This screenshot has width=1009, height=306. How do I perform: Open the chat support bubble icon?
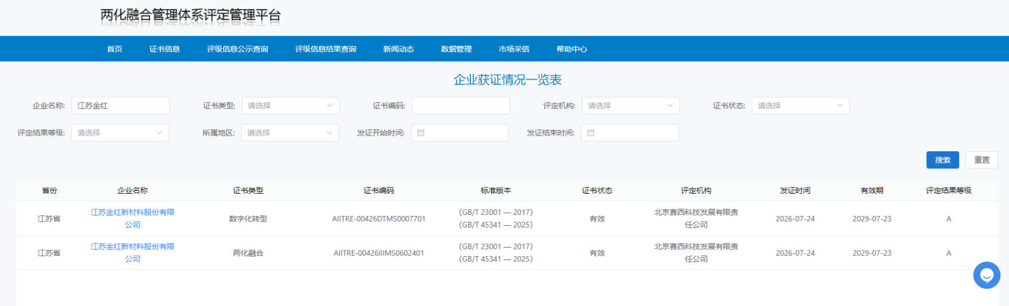click(x=987, y=275)
